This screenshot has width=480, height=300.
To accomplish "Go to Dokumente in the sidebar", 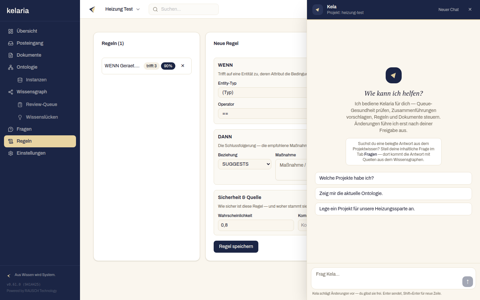I will coord(40,55).
